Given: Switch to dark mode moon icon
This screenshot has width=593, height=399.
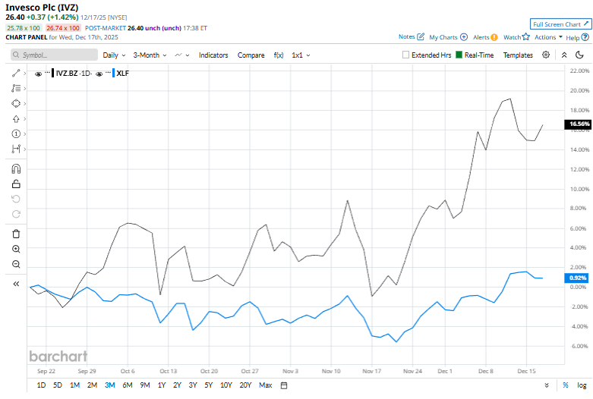Looking at the screenshot, I should tap(579, 55).
